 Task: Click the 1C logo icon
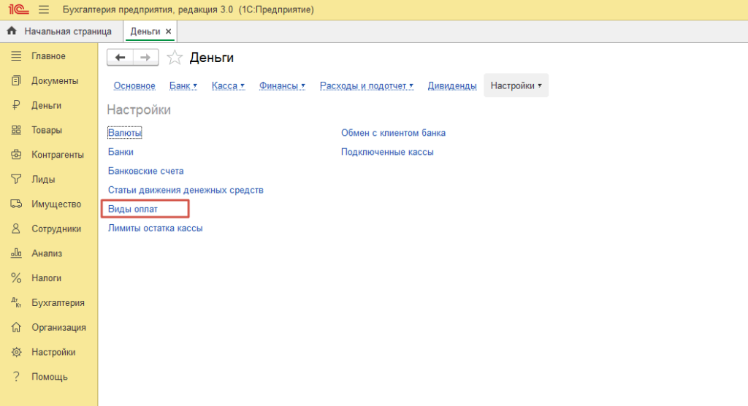(x=18, y=9)
